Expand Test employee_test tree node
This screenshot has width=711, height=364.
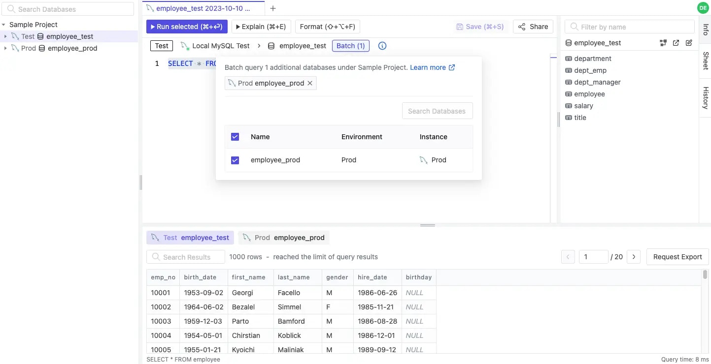tap(5, 36)
